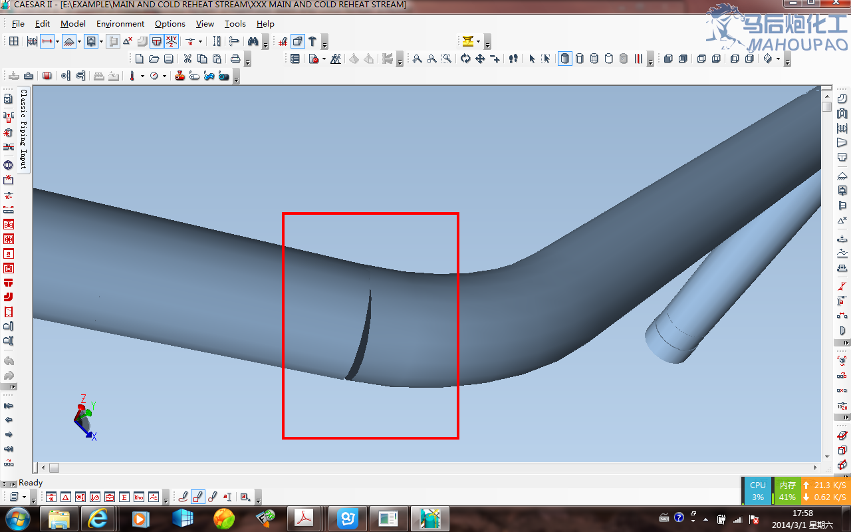Open the File menu
The image size is (851, 532).
[18, 23]
